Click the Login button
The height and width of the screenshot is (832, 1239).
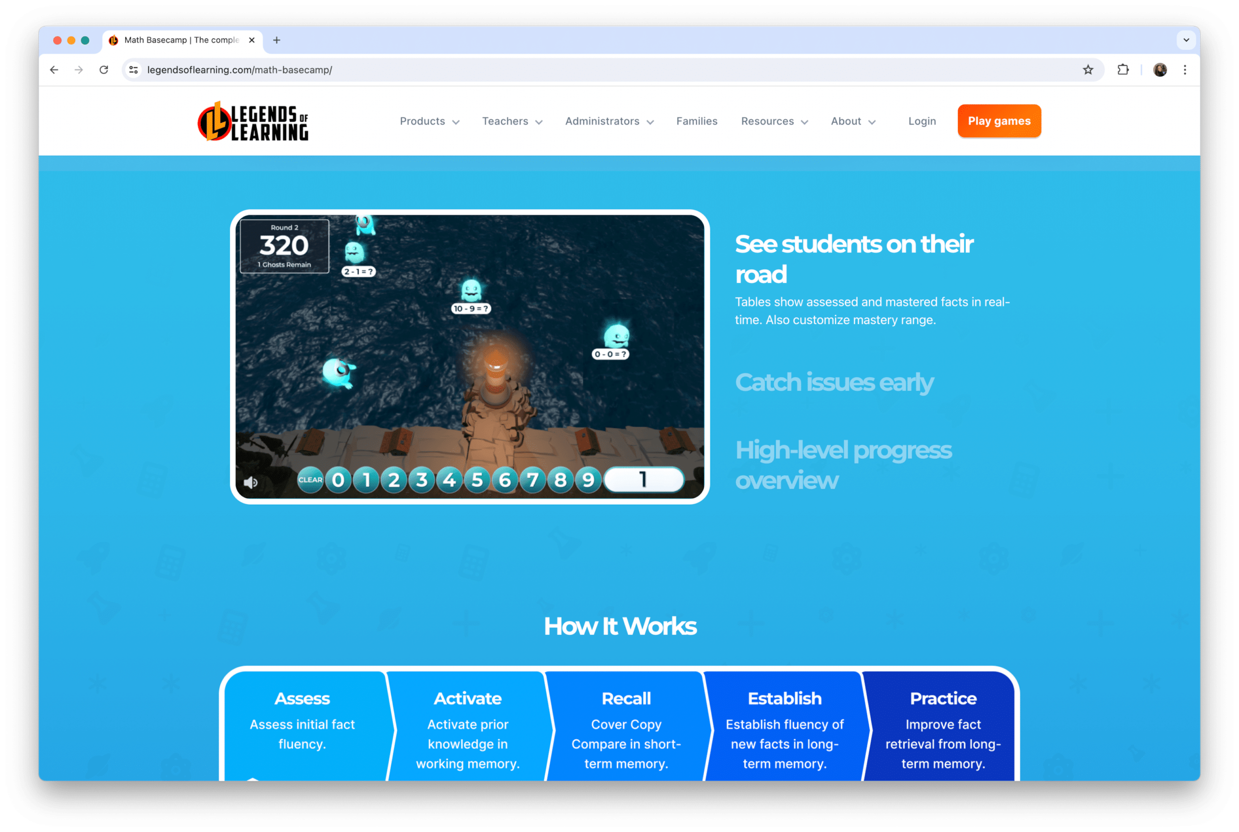[x=921, y=121]
